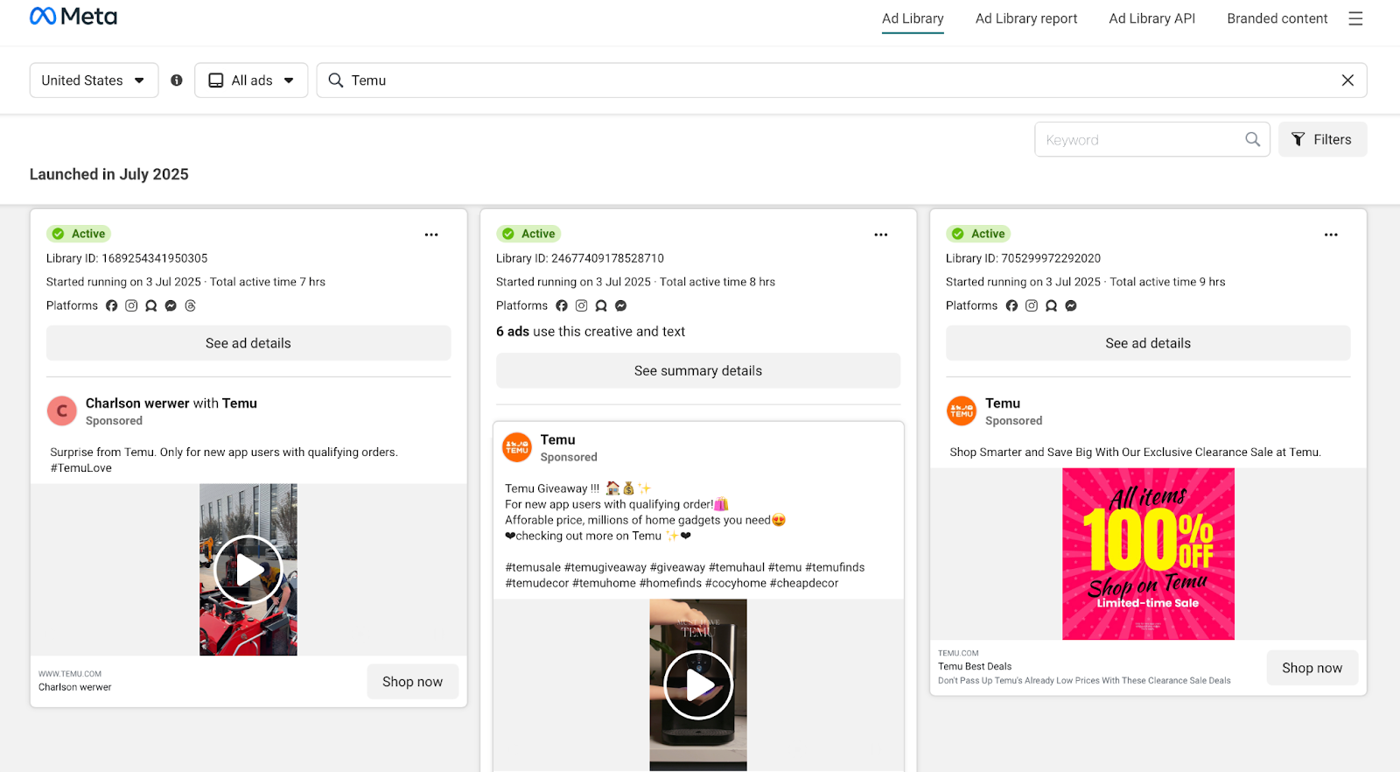Click the Meta logo
The width and height of the screenshot is (1400, 772).
pos(73,17)
